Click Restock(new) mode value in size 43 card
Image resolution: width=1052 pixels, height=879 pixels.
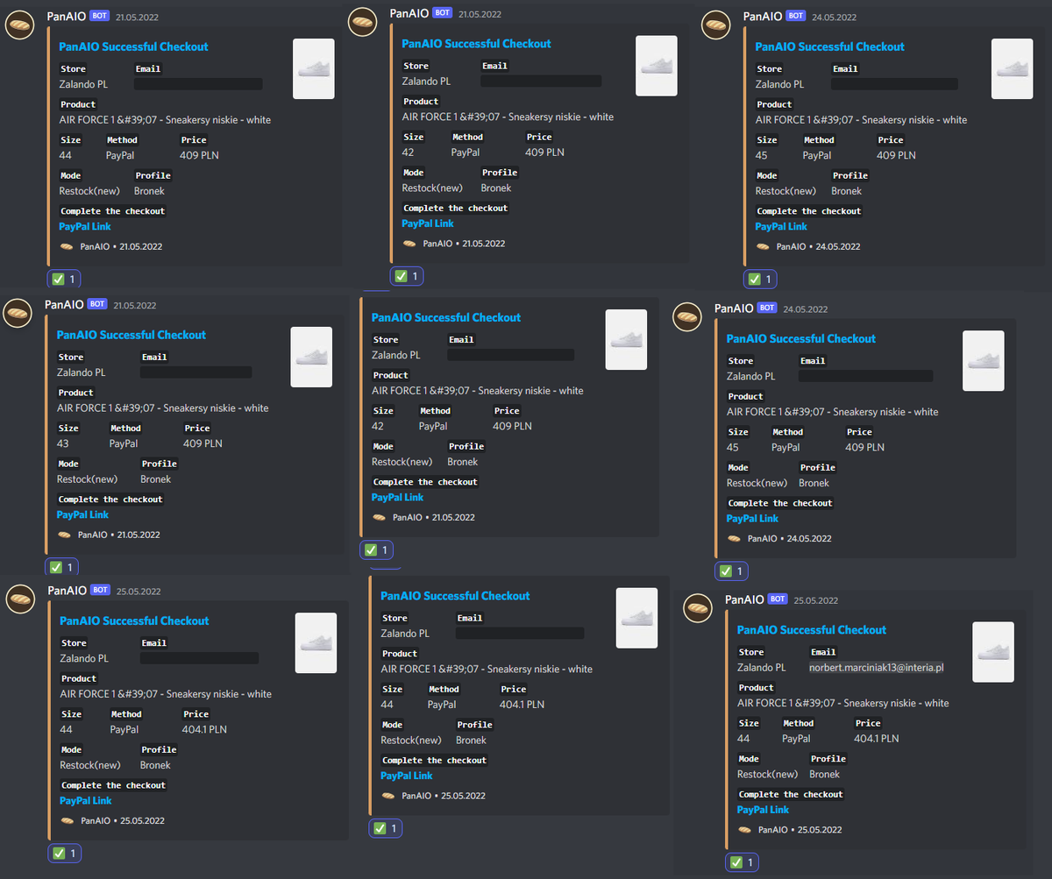(x=88, y=479)
